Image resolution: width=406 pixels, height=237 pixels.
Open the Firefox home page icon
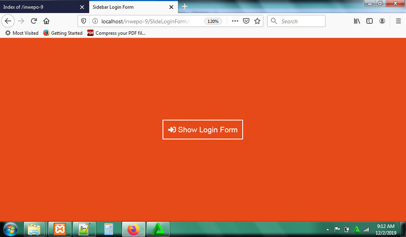click(46, 21)
